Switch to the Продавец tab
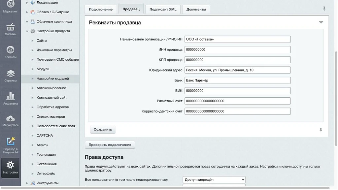Viewport: 338px width, 190px height. [x=131, y=9]
